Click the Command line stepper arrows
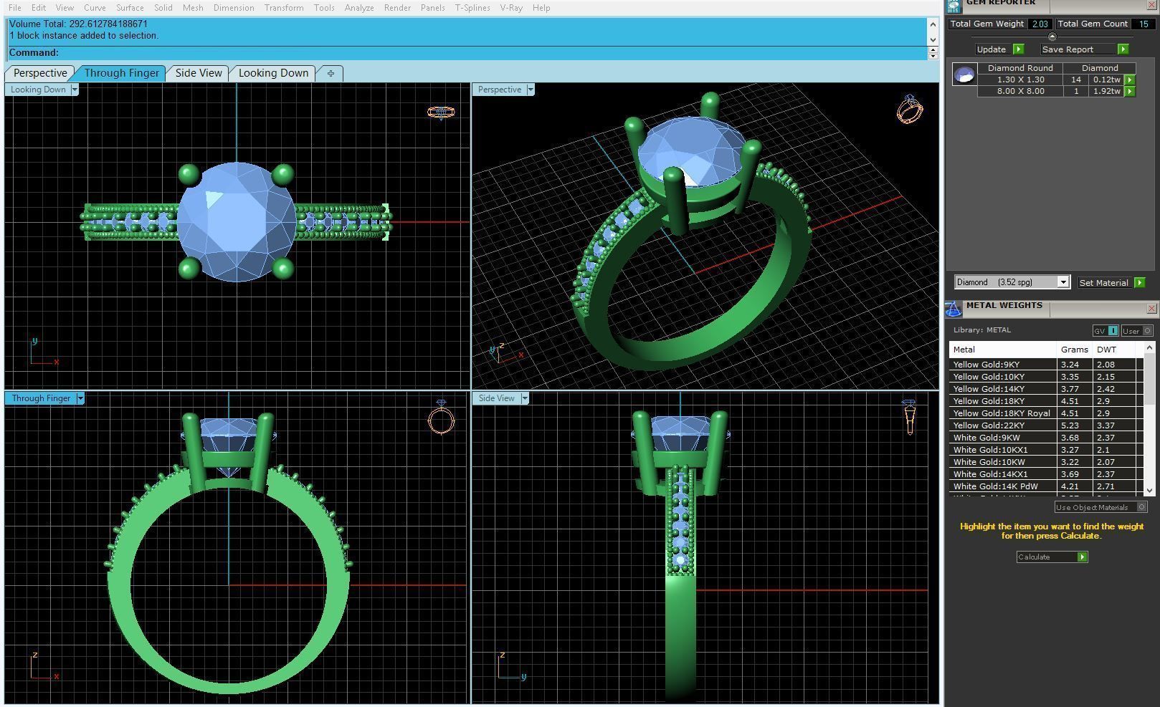Viewport: 1160px width, 707px height. (x=933, y=52)
